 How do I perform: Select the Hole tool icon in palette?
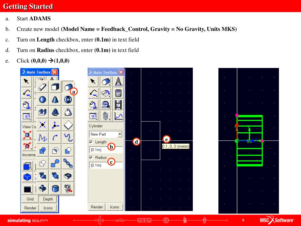[68, 176]
